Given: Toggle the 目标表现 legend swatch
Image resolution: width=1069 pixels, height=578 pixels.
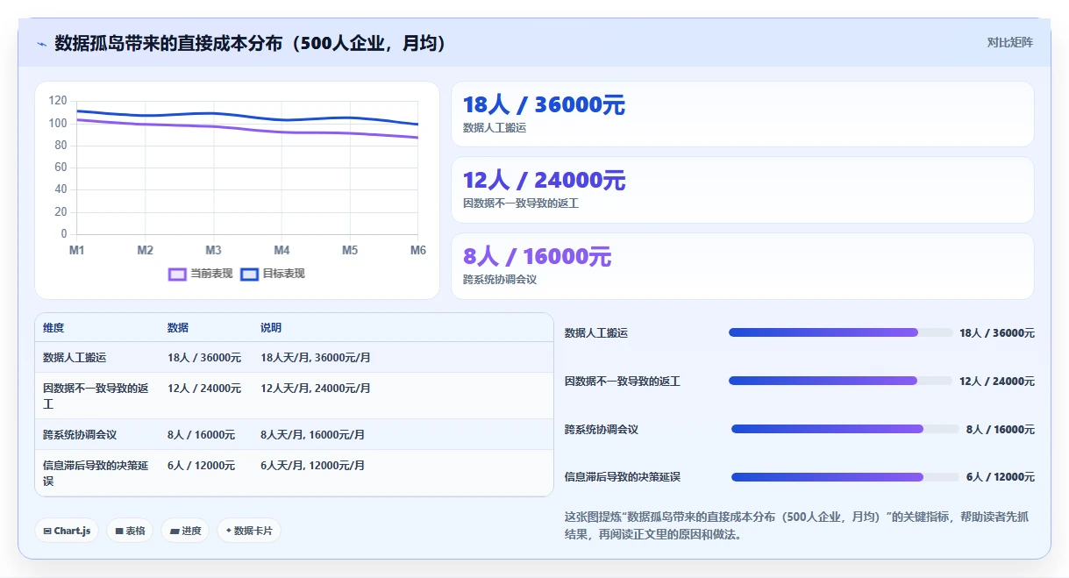Looking at the screenshot, I should [x=249, y=275].
